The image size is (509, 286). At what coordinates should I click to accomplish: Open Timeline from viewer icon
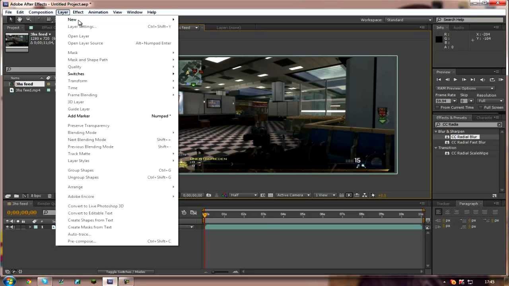(357, 195)
